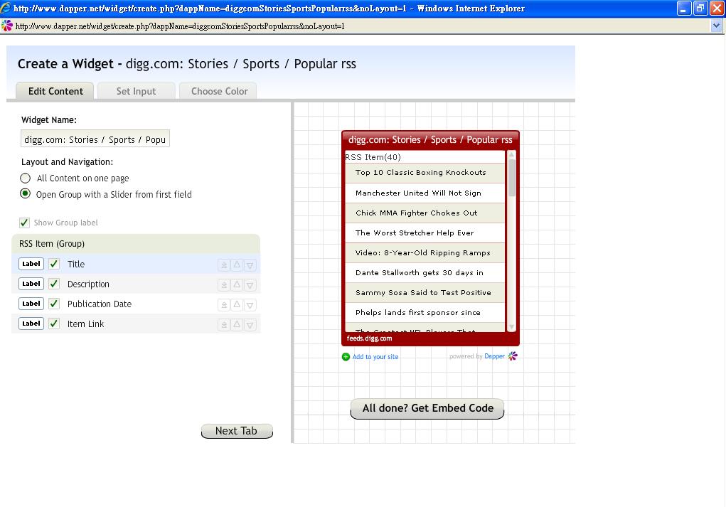Expand 'Sammy Sosa Said to Test Positive'

425,292
